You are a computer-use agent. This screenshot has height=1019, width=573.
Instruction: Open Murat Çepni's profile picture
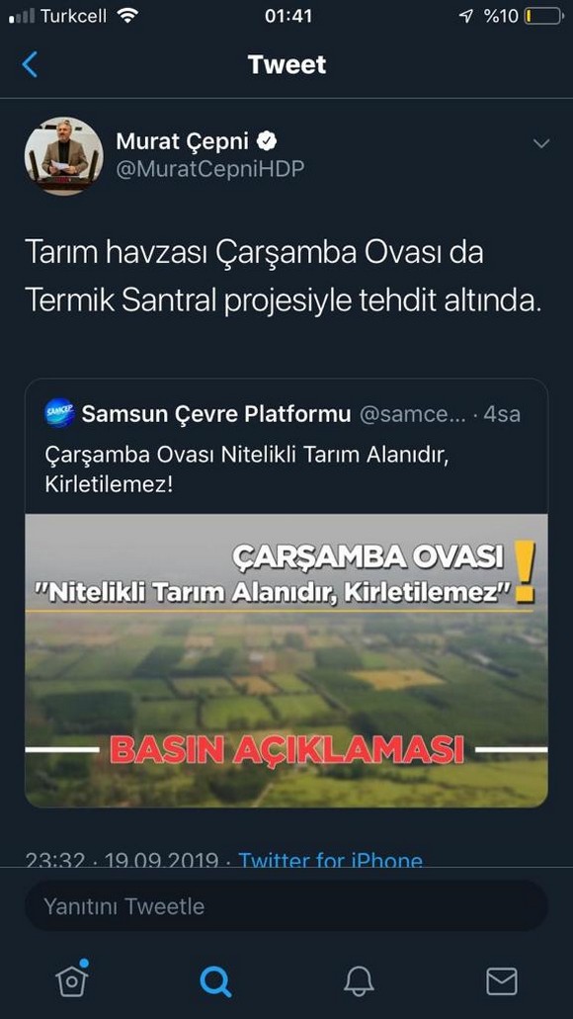pos(63,156)
